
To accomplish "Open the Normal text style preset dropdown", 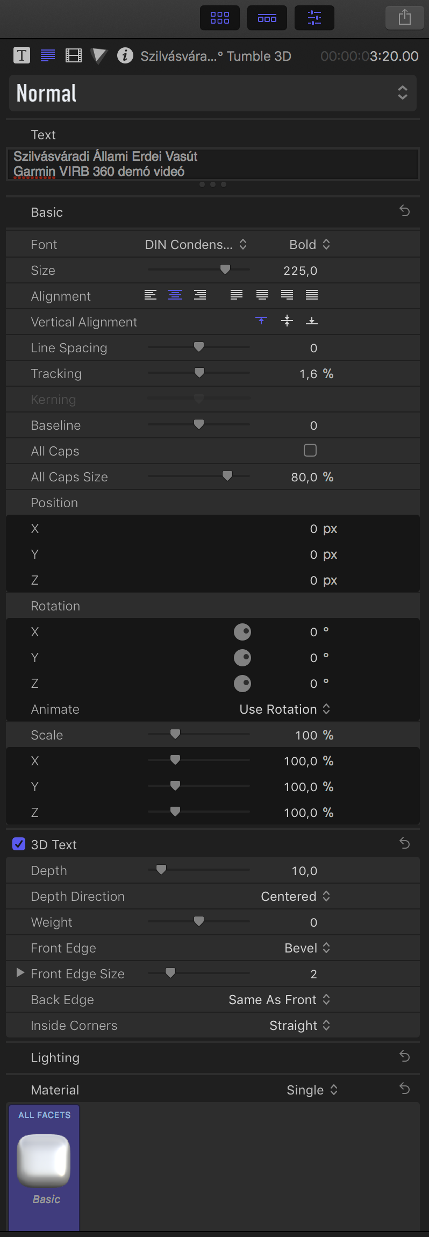I will (x=213, y=93).
